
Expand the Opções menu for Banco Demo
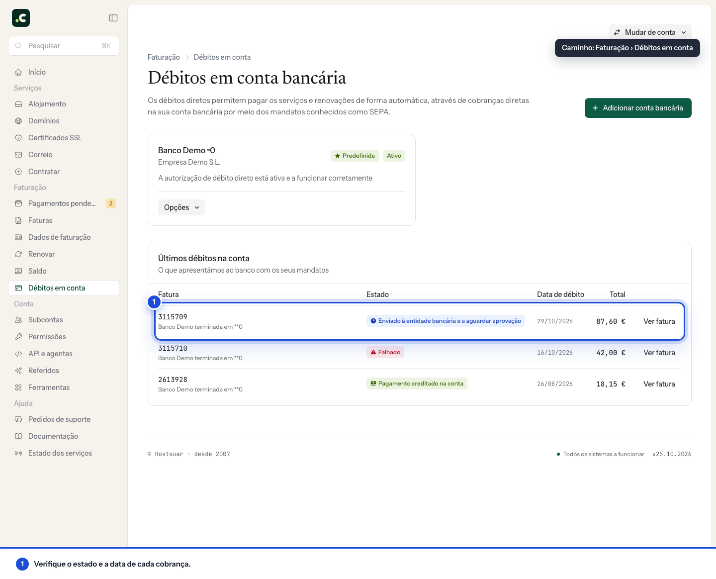coord(181,207)
